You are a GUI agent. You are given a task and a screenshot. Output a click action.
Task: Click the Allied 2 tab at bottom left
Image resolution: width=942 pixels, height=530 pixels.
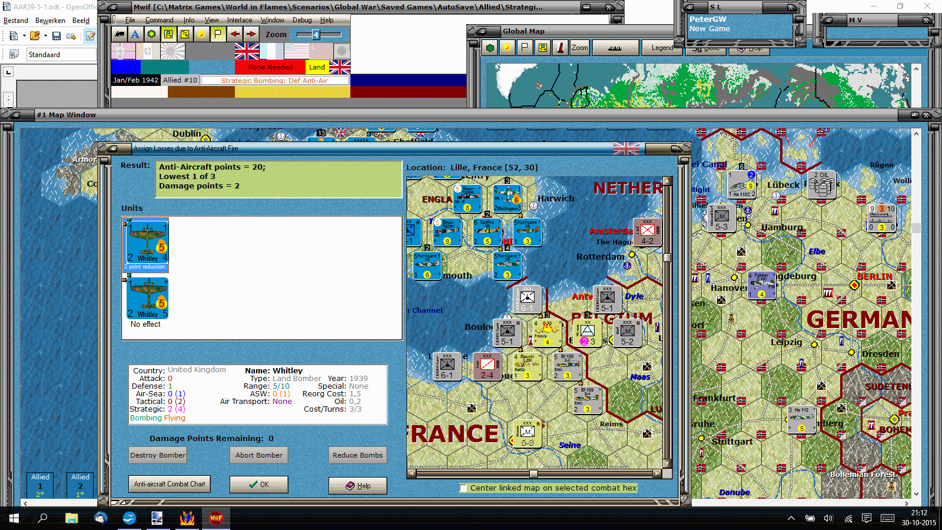click(80, 485)
